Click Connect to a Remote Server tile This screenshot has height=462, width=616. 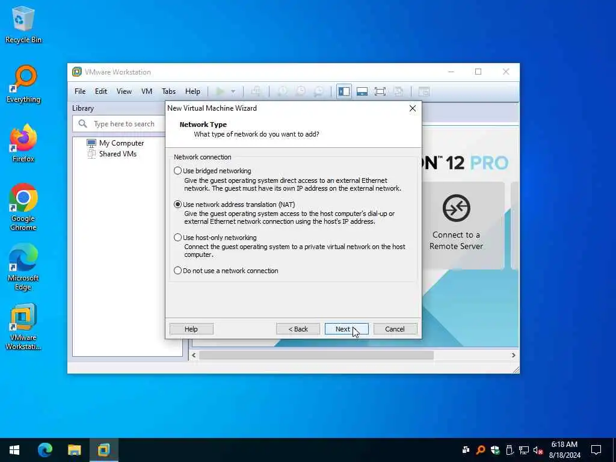(x=456, y=225)
